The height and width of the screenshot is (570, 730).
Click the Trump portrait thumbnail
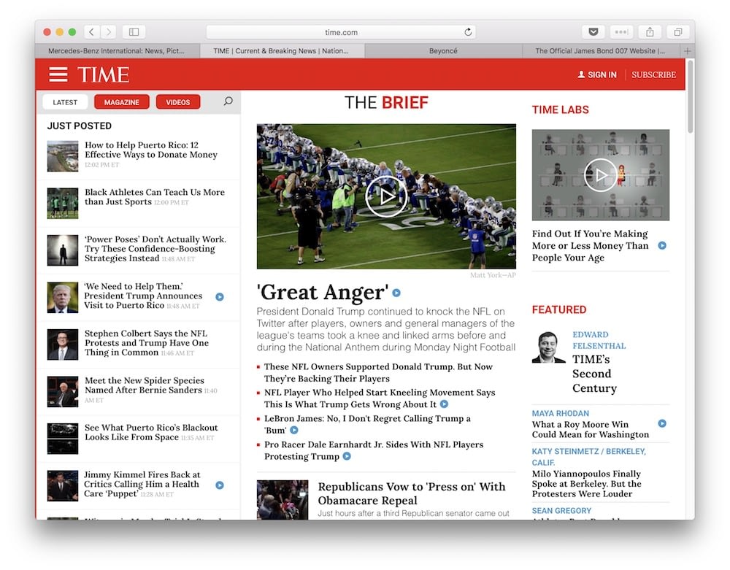63,297
